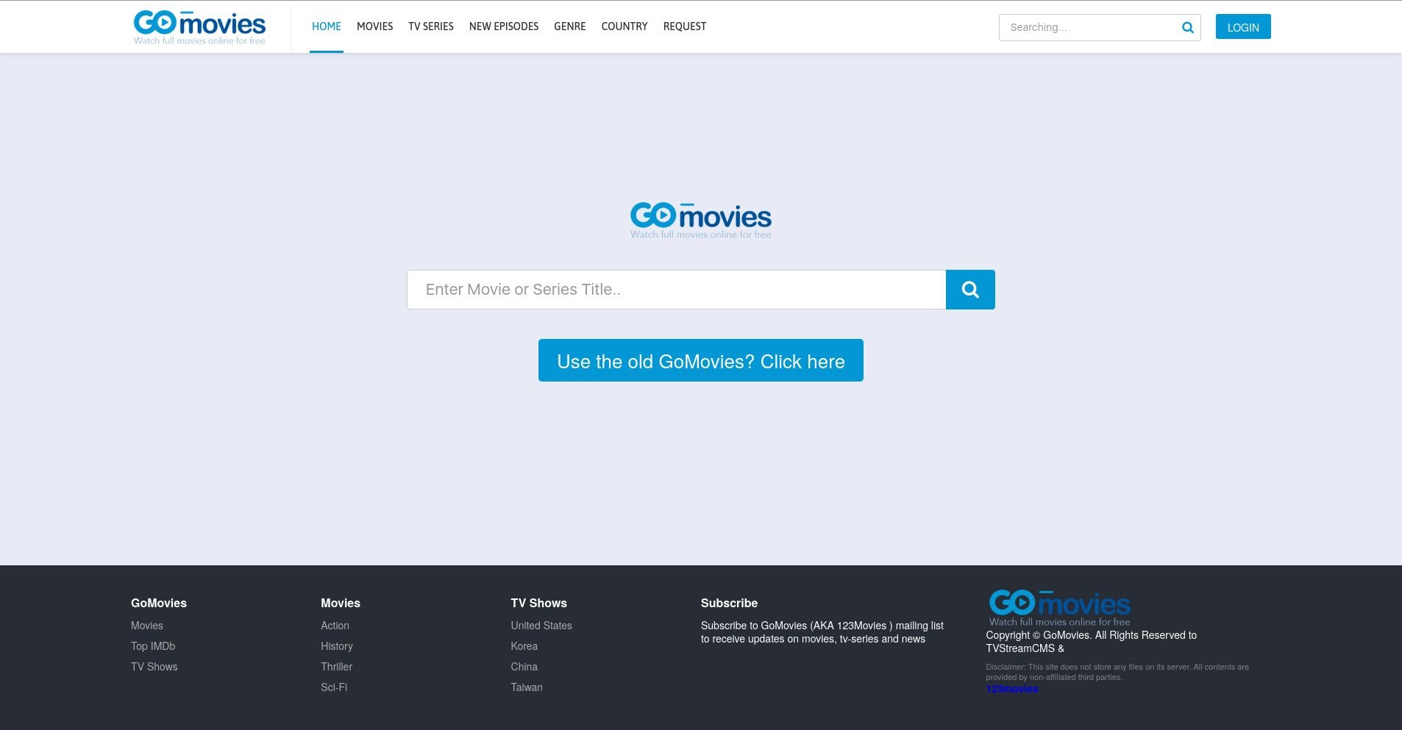Viewport: 1402px width, 730px height.
Task: Click the big blue search button
Action: click(x=970, y=290)
